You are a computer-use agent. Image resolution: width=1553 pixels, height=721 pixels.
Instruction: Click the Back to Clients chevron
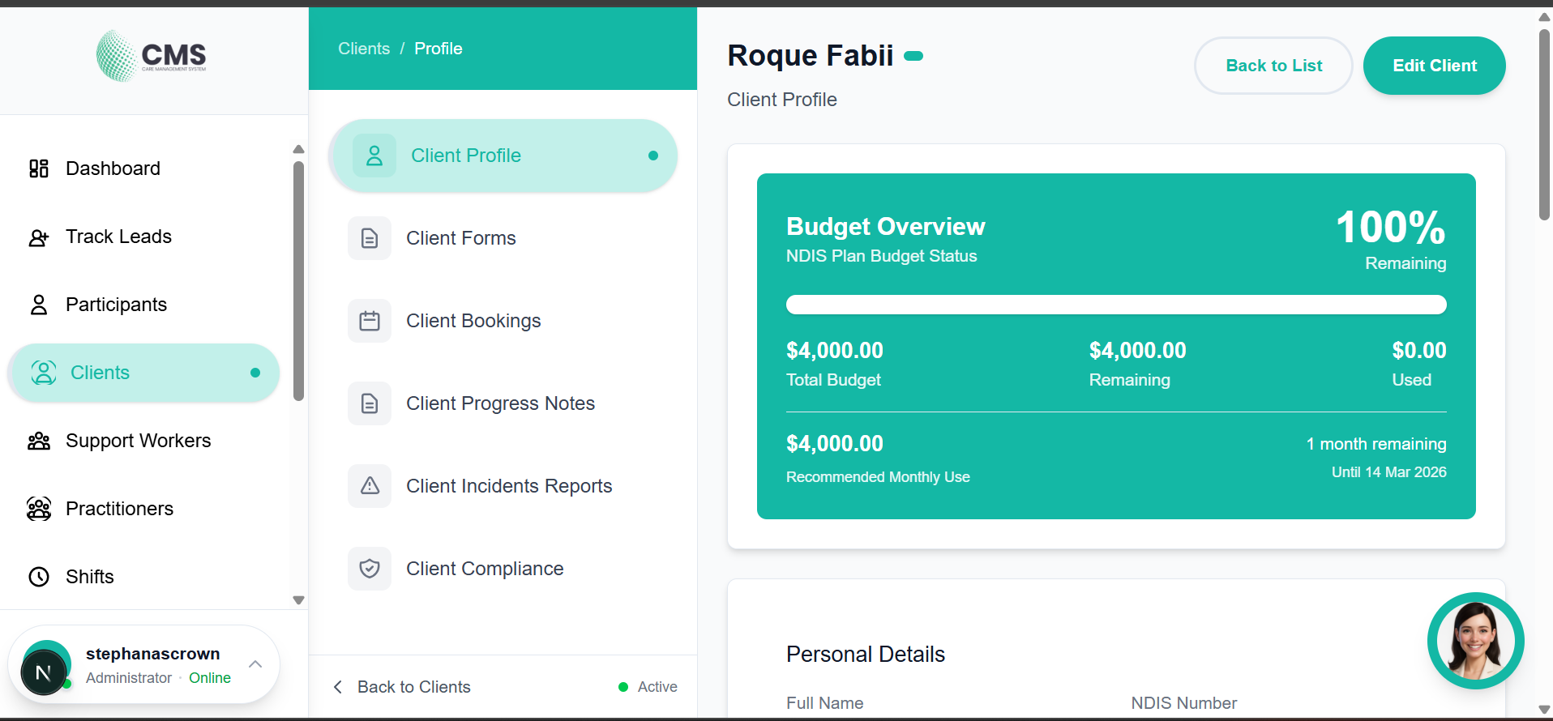click(338, 687)
